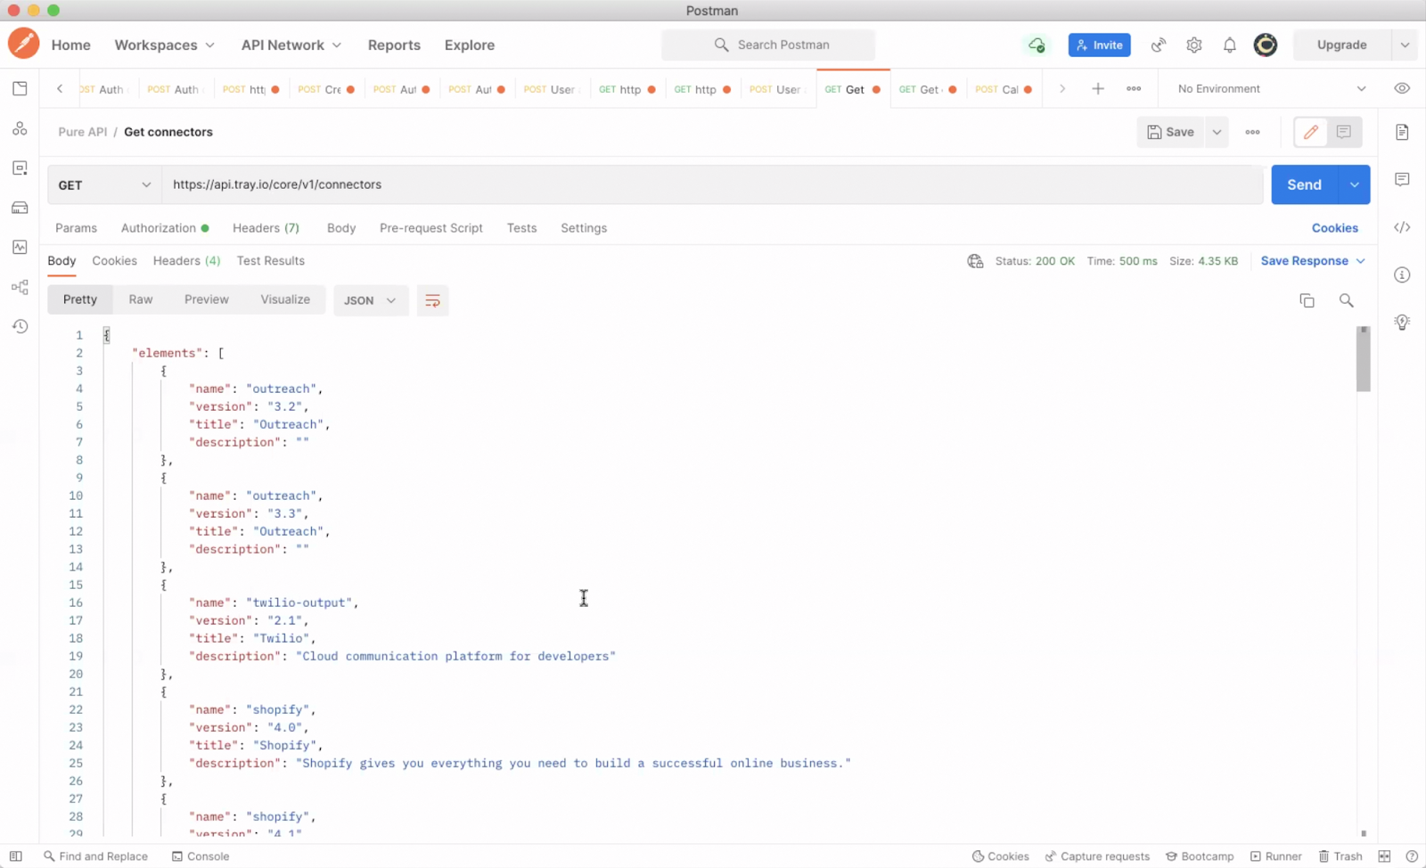
Task: Open the Mock Servers sidebar panel
Action: [20, 208]
